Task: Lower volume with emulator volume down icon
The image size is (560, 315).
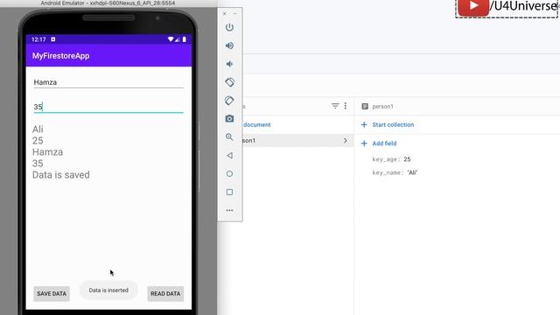Action: 229,64
